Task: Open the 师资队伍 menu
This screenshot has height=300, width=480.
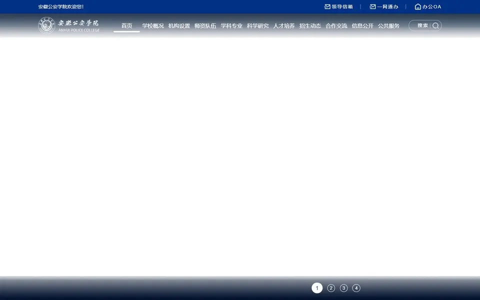Action: pos(205,25)
